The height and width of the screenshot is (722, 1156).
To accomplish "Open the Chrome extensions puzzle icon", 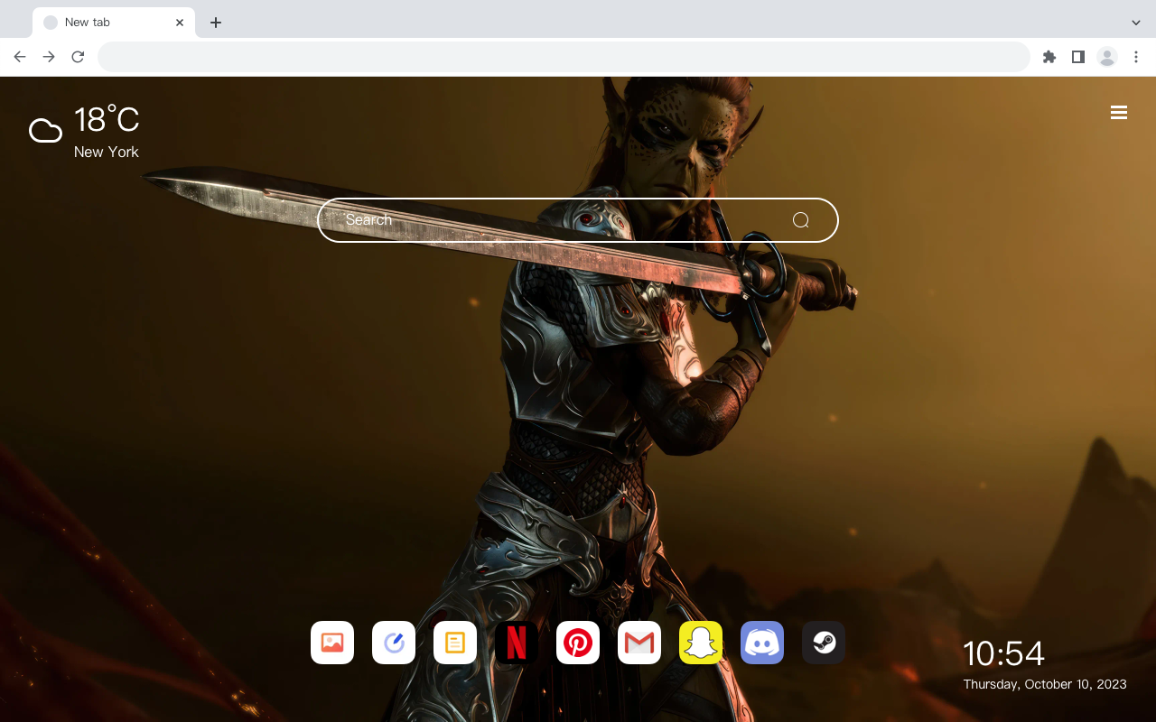I will pyautogui.click(x=1049, y=57).
